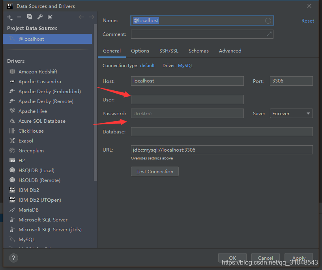Open help with question mark icon
This screenshot has width=322, height=270.
[13, 258]
